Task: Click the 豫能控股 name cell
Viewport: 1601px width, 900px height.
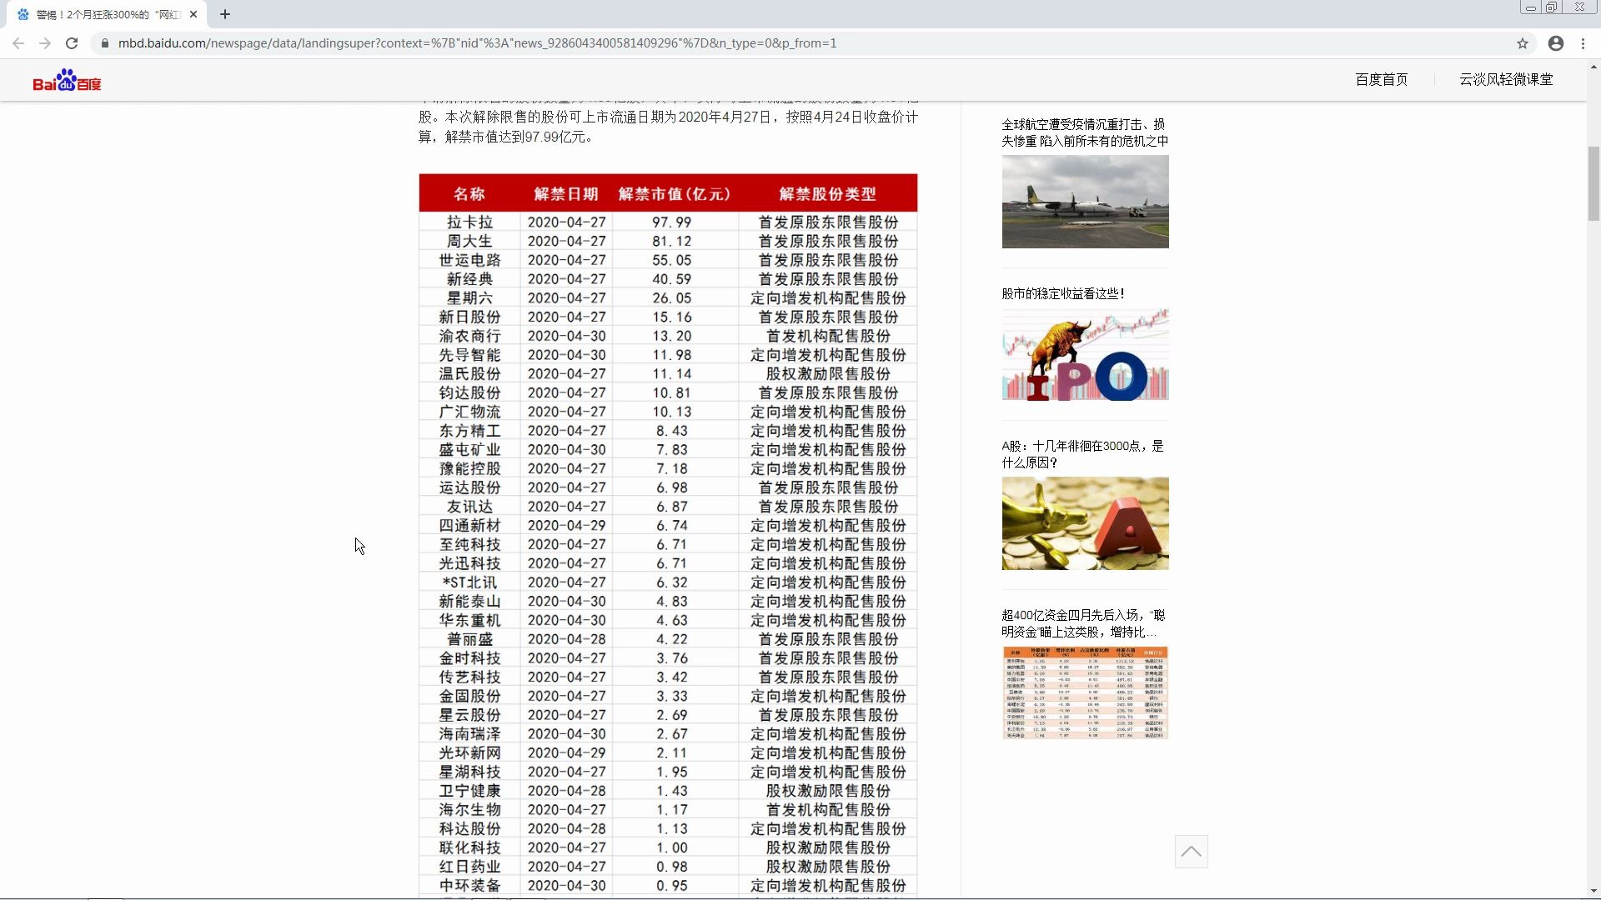Action: click(x=469, y=468)
